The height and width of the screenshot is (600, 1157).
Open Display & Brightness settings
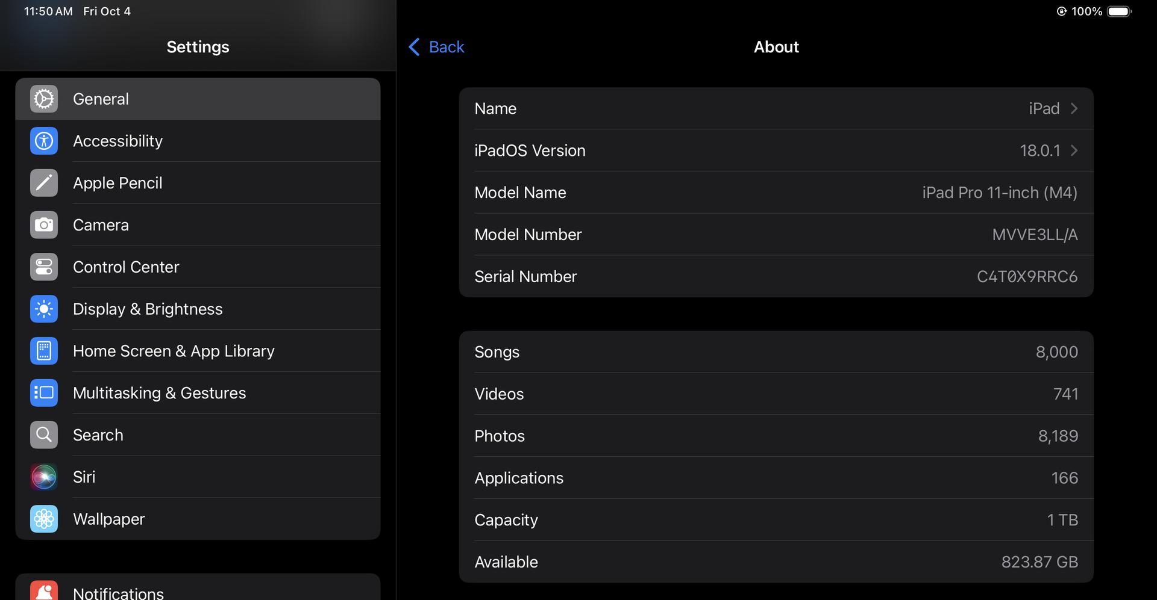point(198,309)
